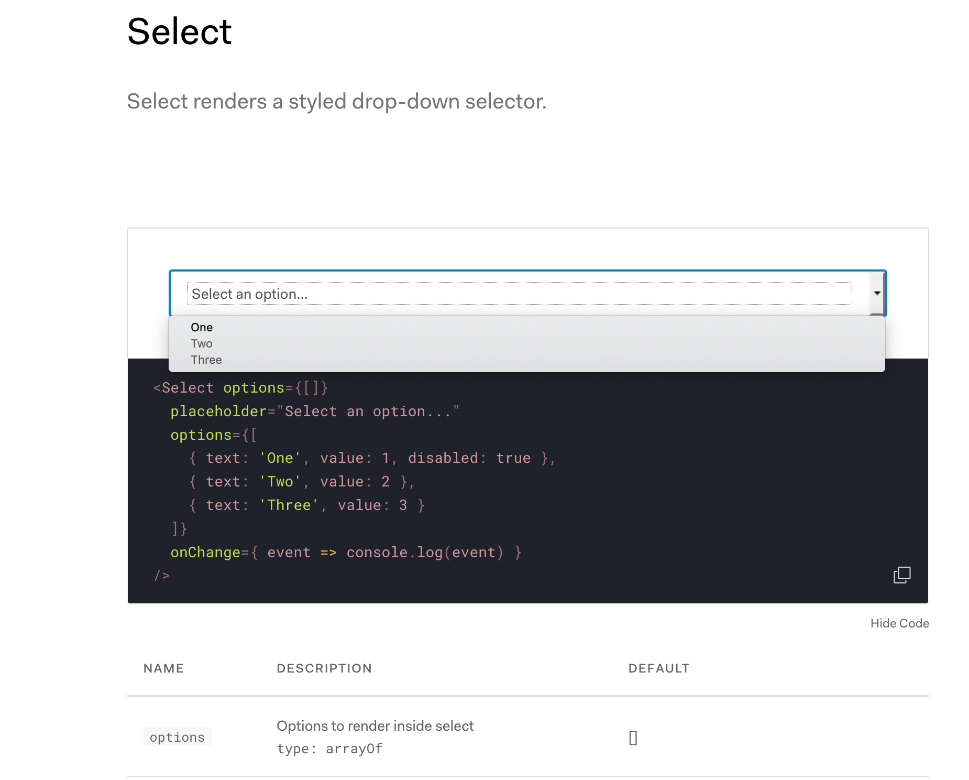Click the disabled option One
This screenshot has height=780, width=969.
(201, 327)
